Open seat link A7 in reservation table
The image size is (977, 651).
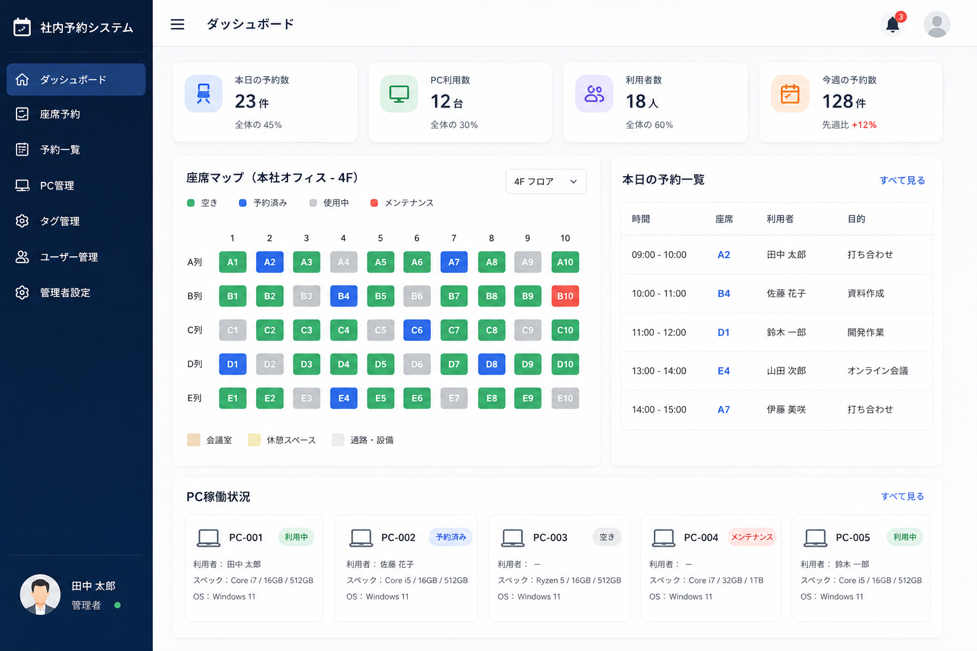point(724,410)
